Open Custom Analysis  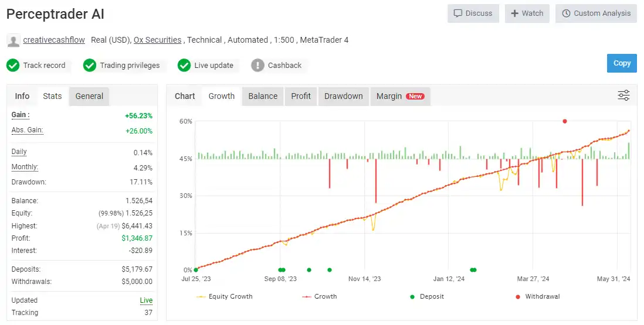596,13
